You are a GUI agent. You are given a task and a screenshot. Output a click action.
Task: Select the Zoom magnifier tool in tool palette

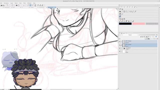(126, 11)
